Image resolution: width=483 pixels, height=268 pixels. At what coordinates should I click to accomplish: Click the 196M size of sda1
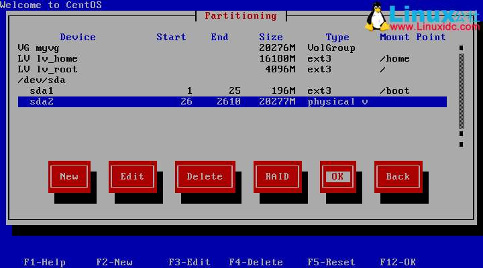(283, 91)
